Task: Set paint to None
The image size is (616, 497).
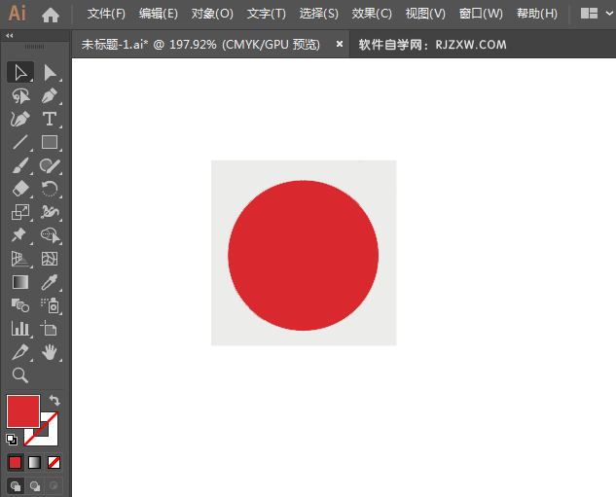Action: (x=54, y=462)
